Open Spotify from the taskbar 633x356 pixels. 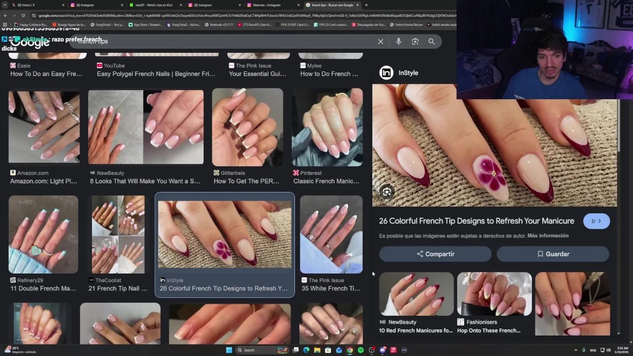pyautogui.click(x=361, y=350)
